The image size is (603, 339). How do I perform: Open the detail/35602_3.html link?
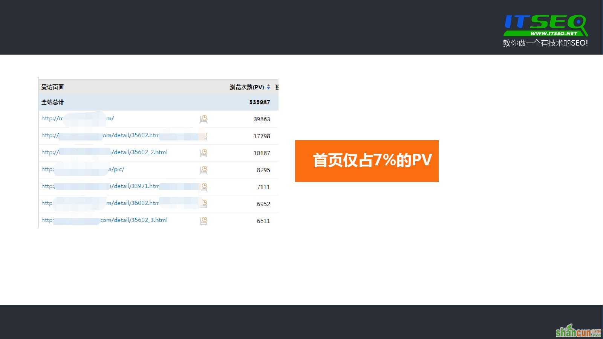click(x=104, y=220)
